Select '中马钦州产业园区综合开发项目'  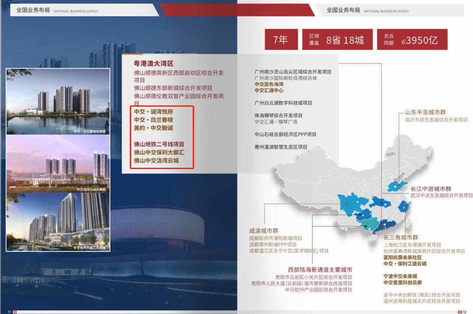coord(318,290)
